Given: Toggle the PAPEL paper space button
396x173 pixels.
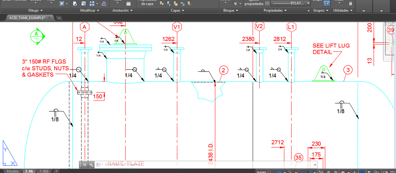Looking at the screenshot, I should (x=262, y=172).
